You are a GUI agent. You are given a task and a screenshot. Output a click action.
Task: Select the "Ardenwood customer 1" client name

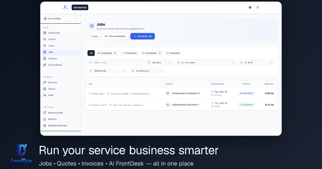pos(186,105)
